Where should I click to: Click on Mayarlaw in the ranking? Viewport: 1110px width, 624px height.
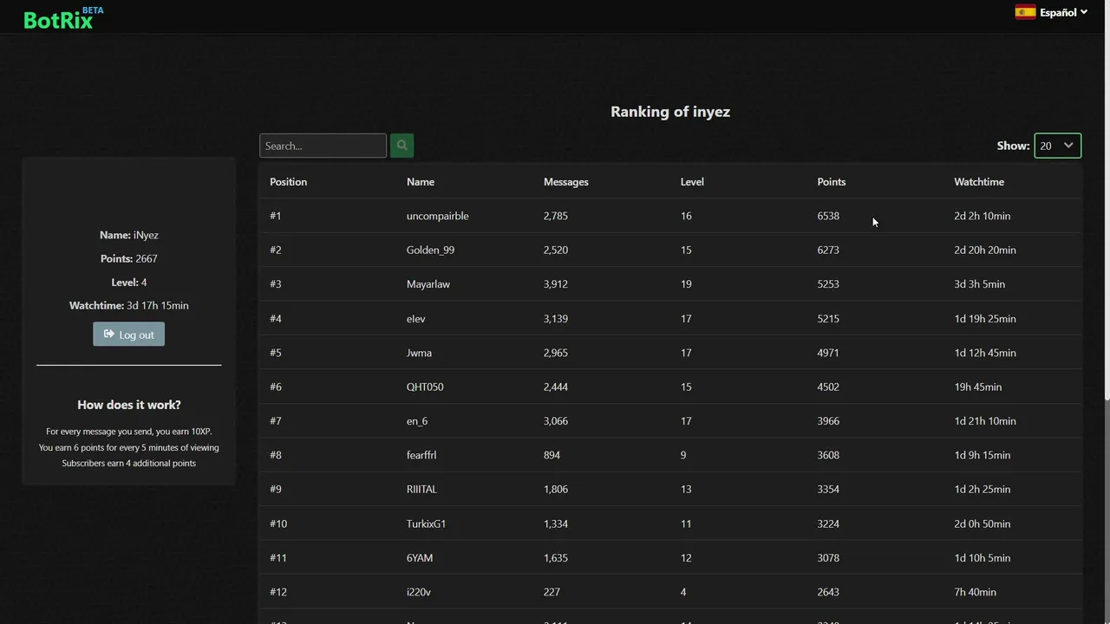(428, 284)
